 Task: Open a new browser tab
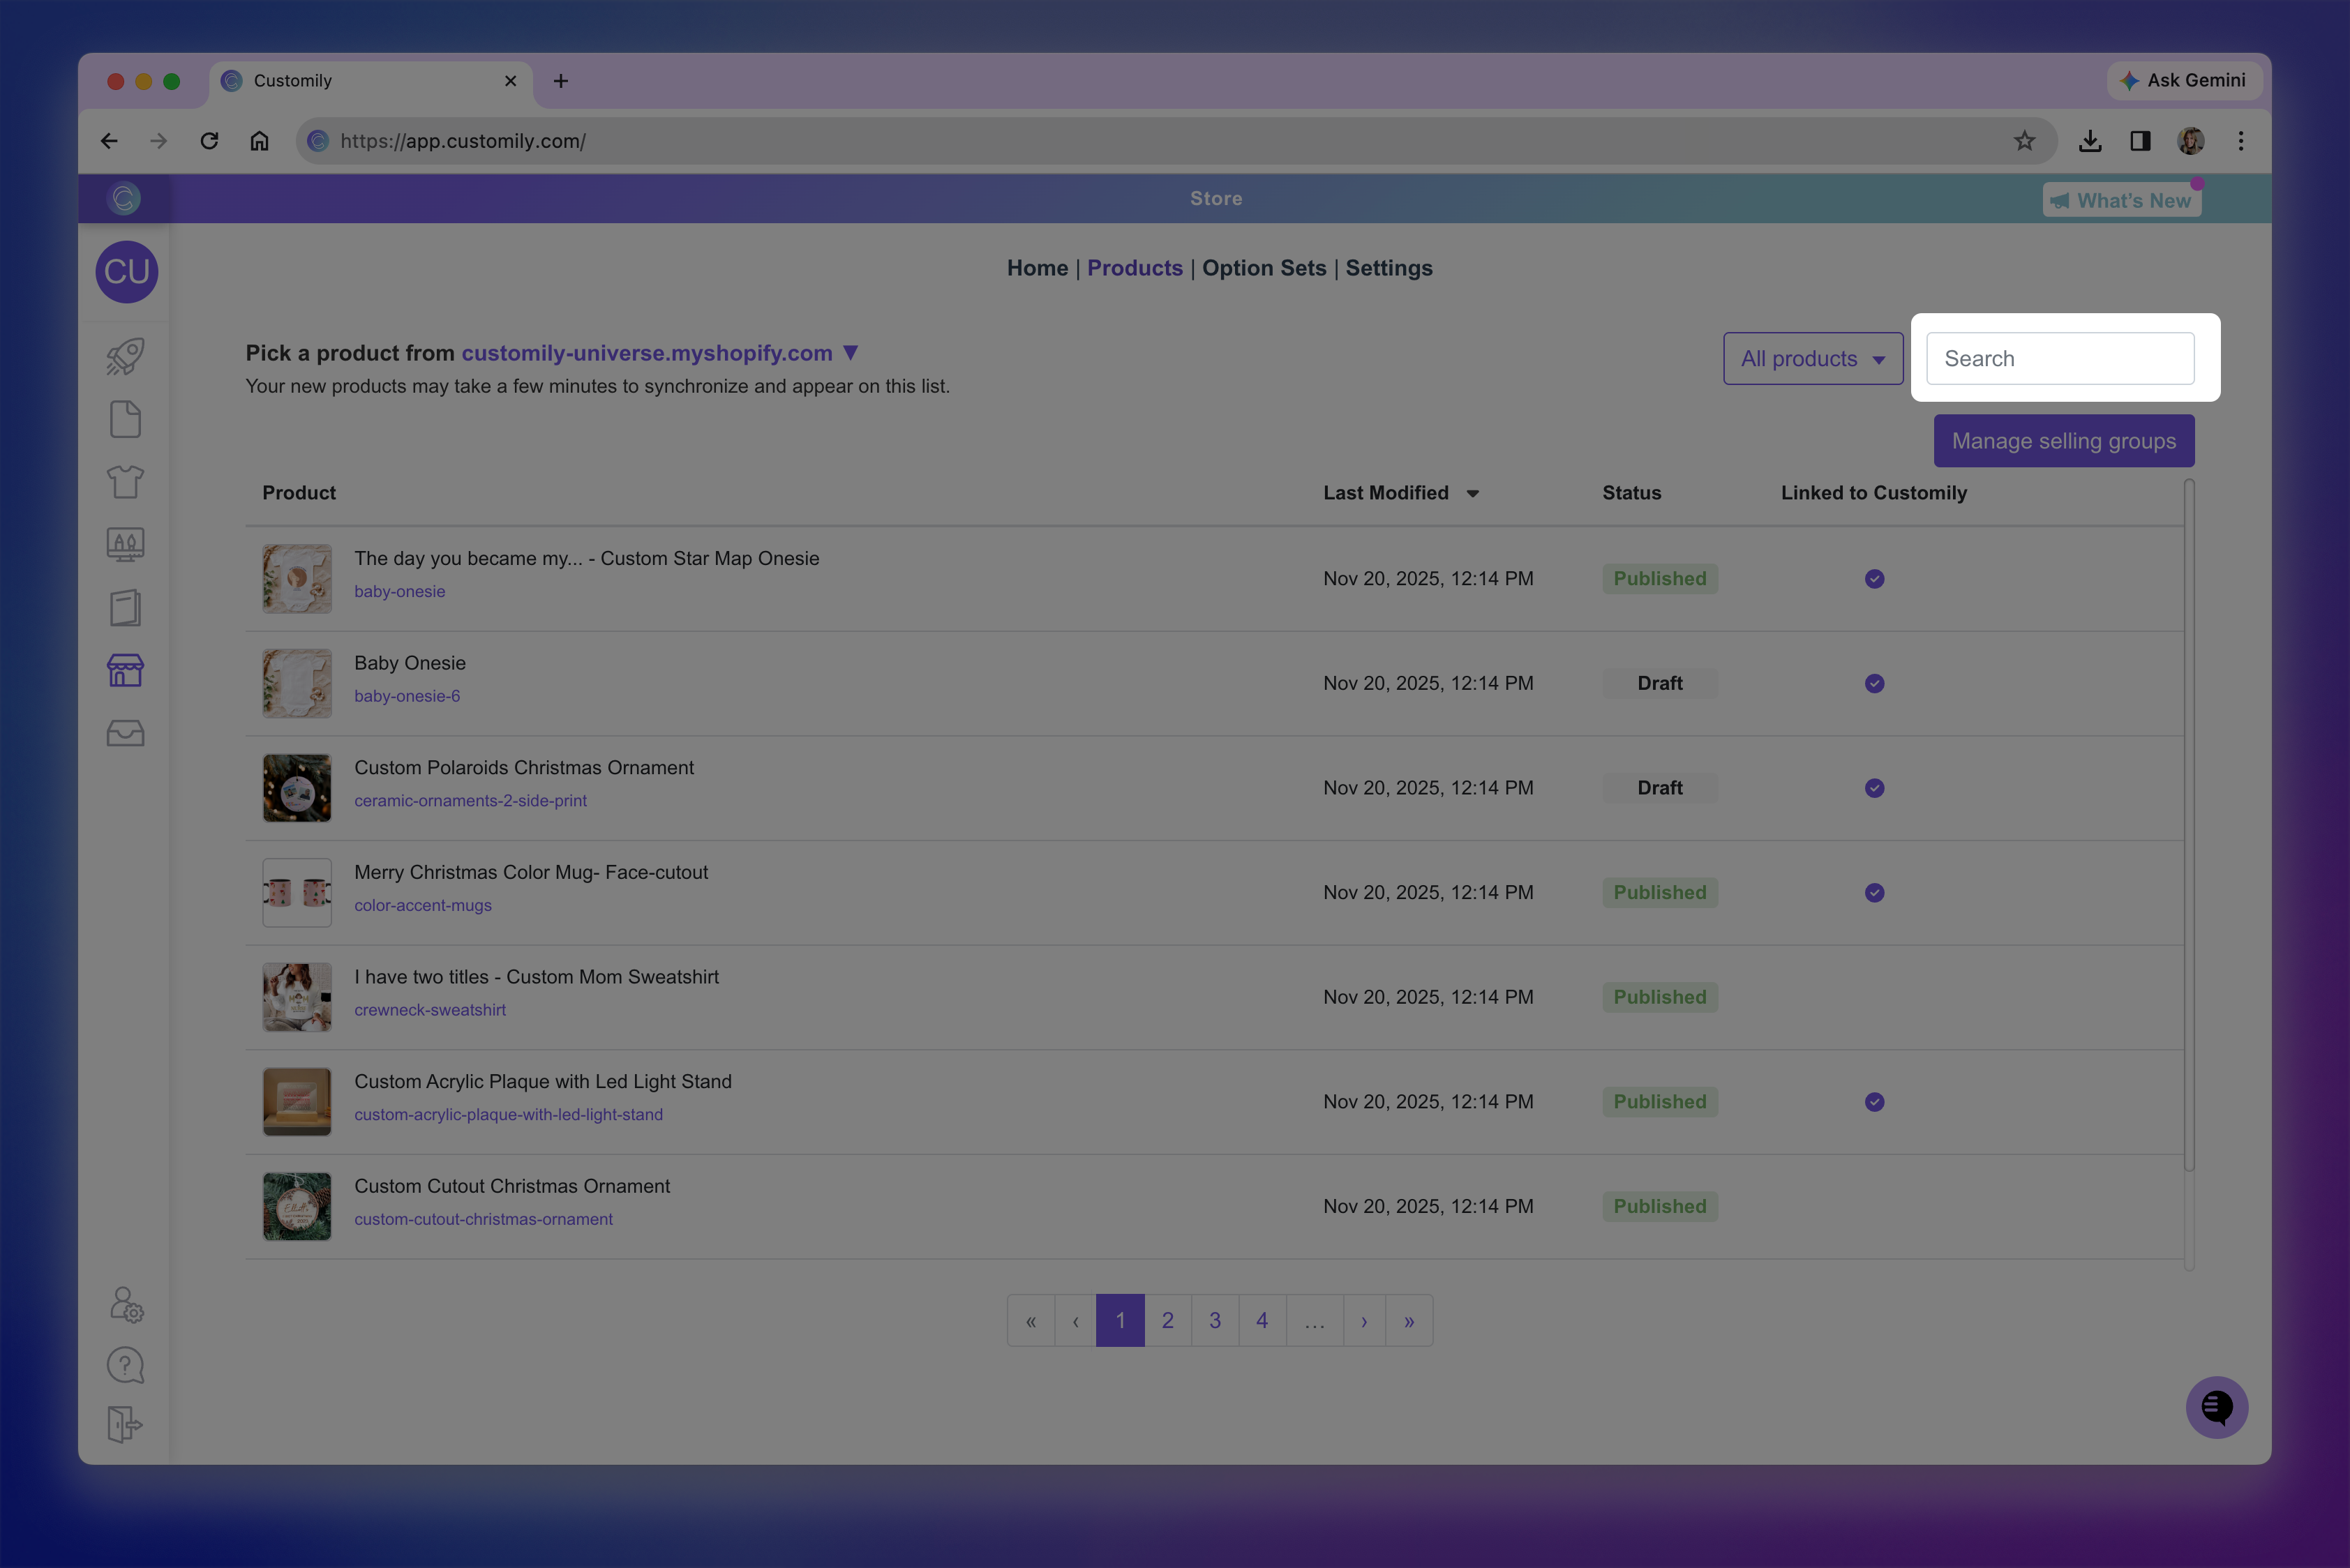point(560,81)
